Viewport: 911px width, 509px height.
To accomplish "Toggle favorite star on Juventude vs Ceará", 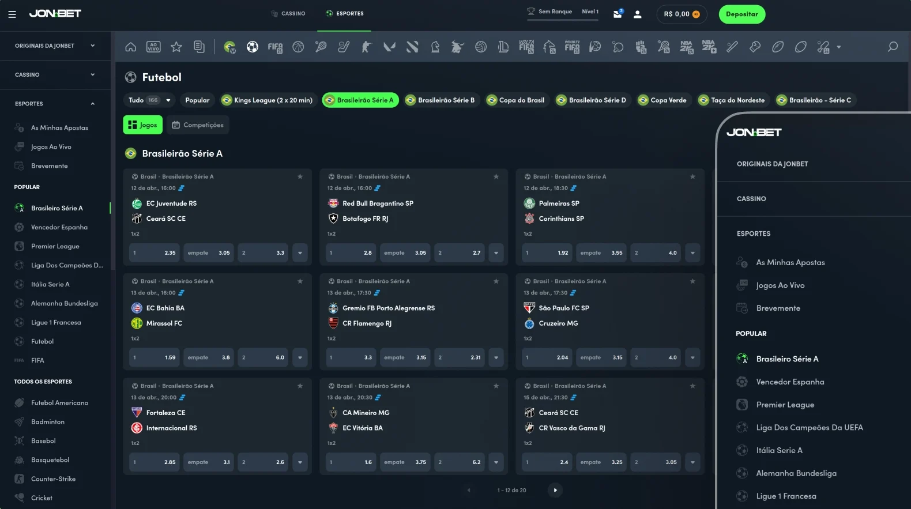I will [x=300, y=176].
